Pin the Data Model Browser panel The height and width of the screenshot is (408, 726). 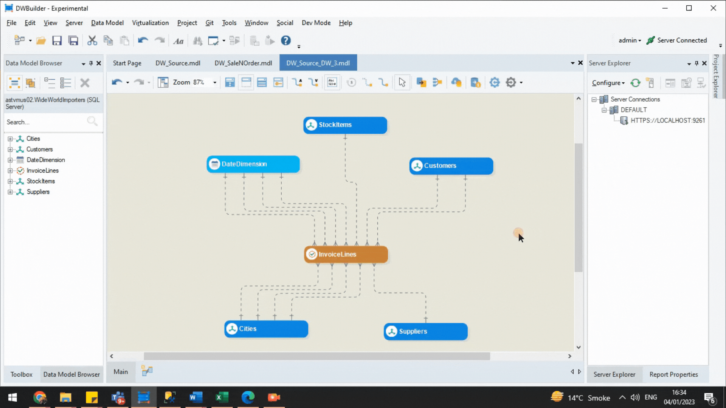coord(91,63)
